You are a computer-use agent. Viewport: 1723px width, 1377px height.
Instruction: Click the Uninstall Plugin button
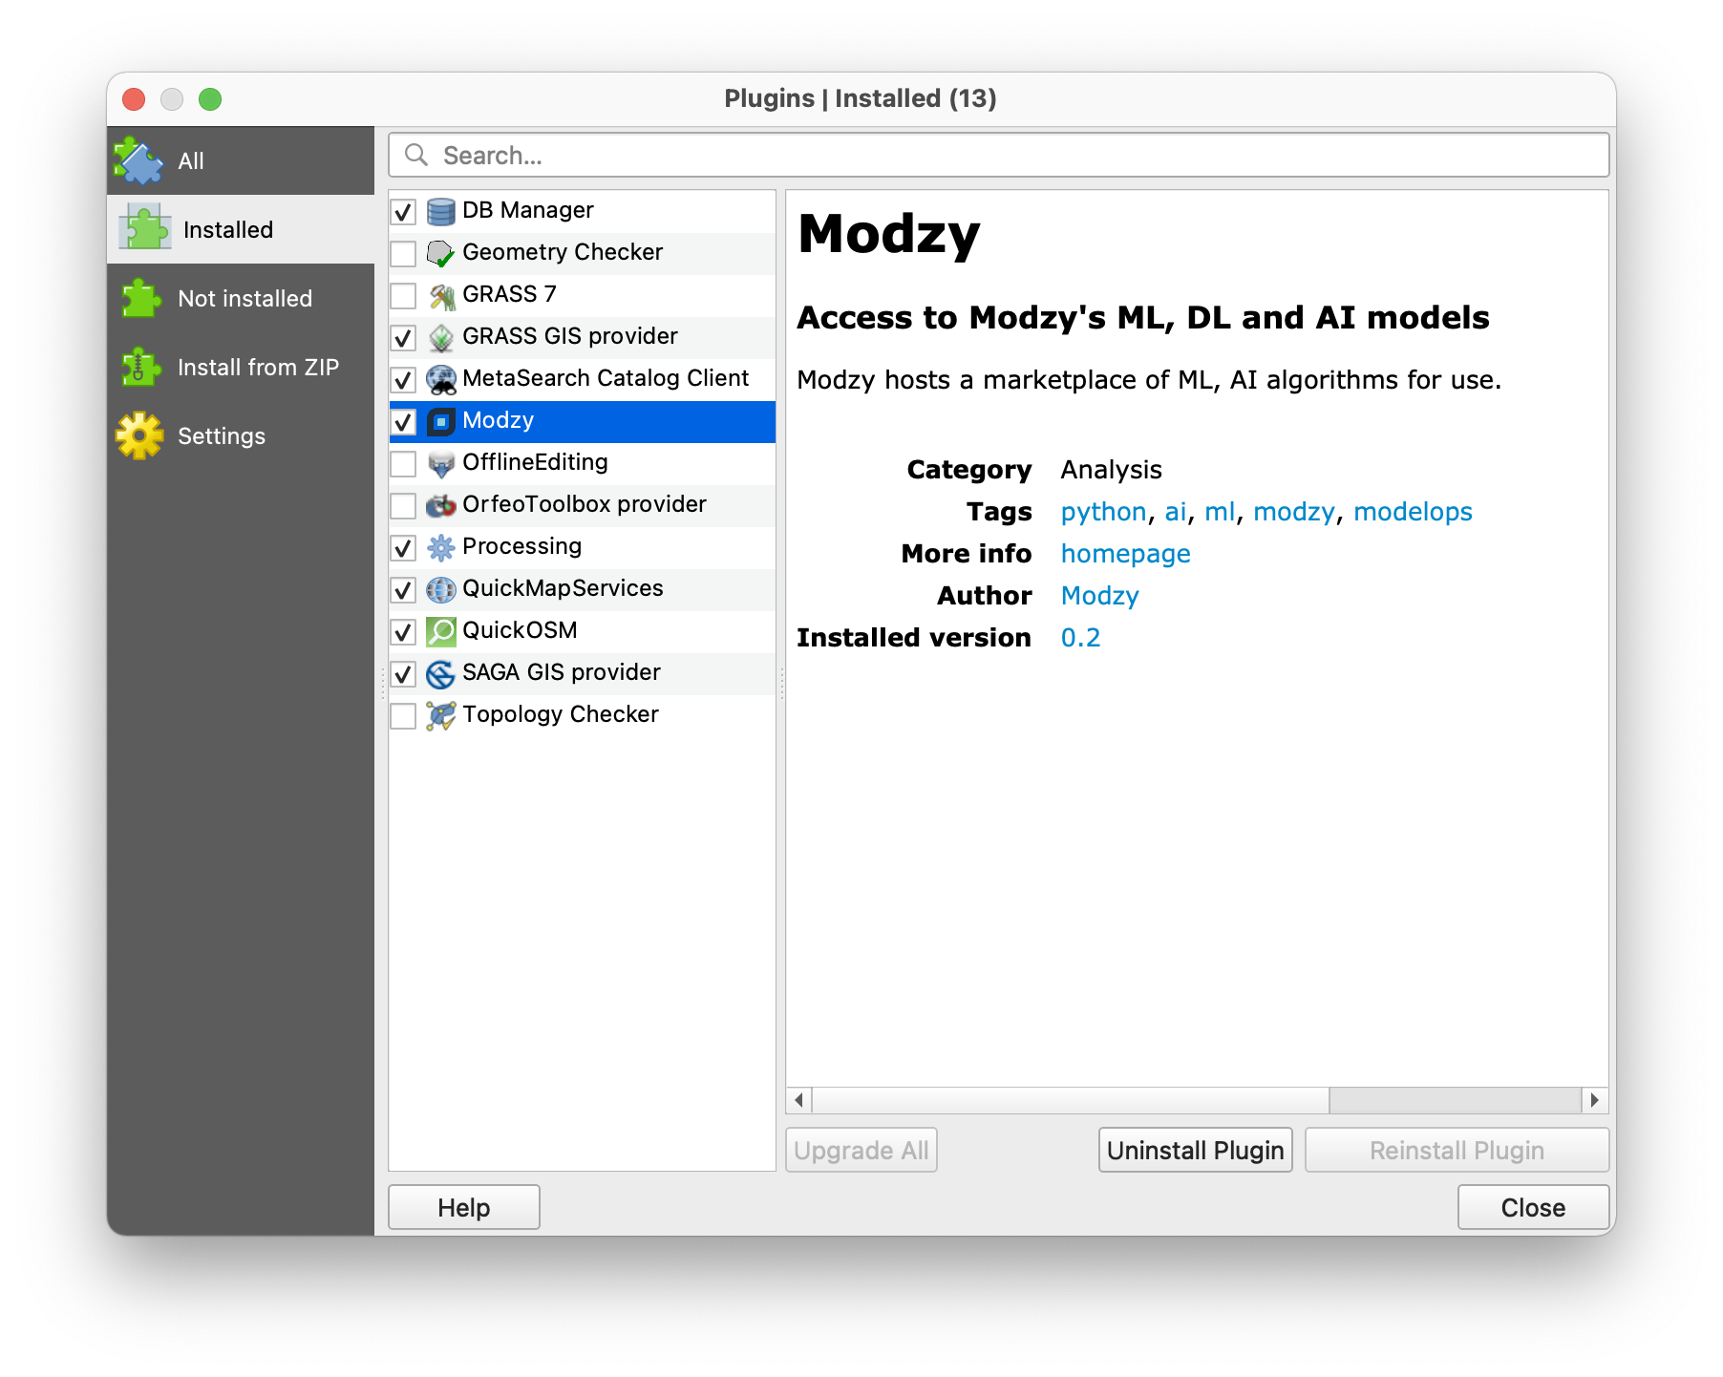pos(1195,1150)
